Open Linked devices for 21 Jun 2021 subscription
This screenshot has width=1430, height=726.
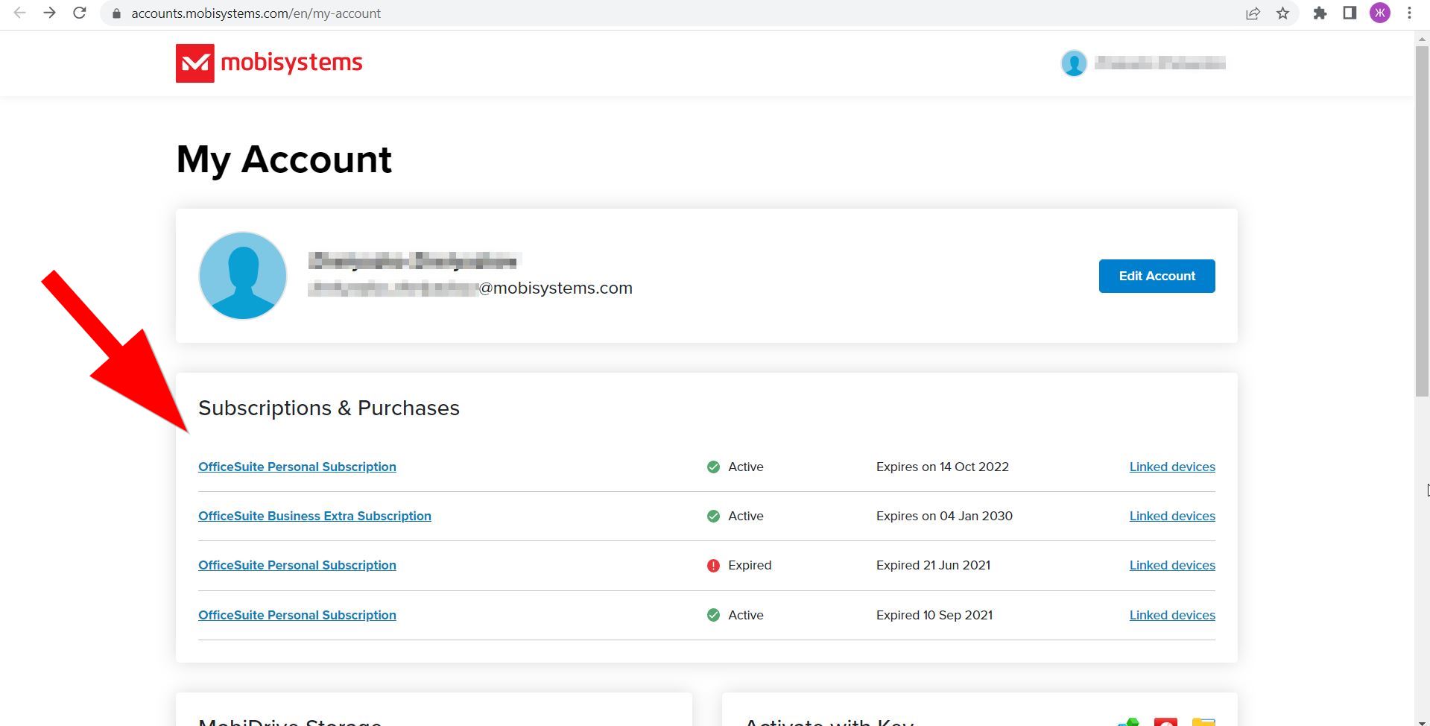[1172, 565]
